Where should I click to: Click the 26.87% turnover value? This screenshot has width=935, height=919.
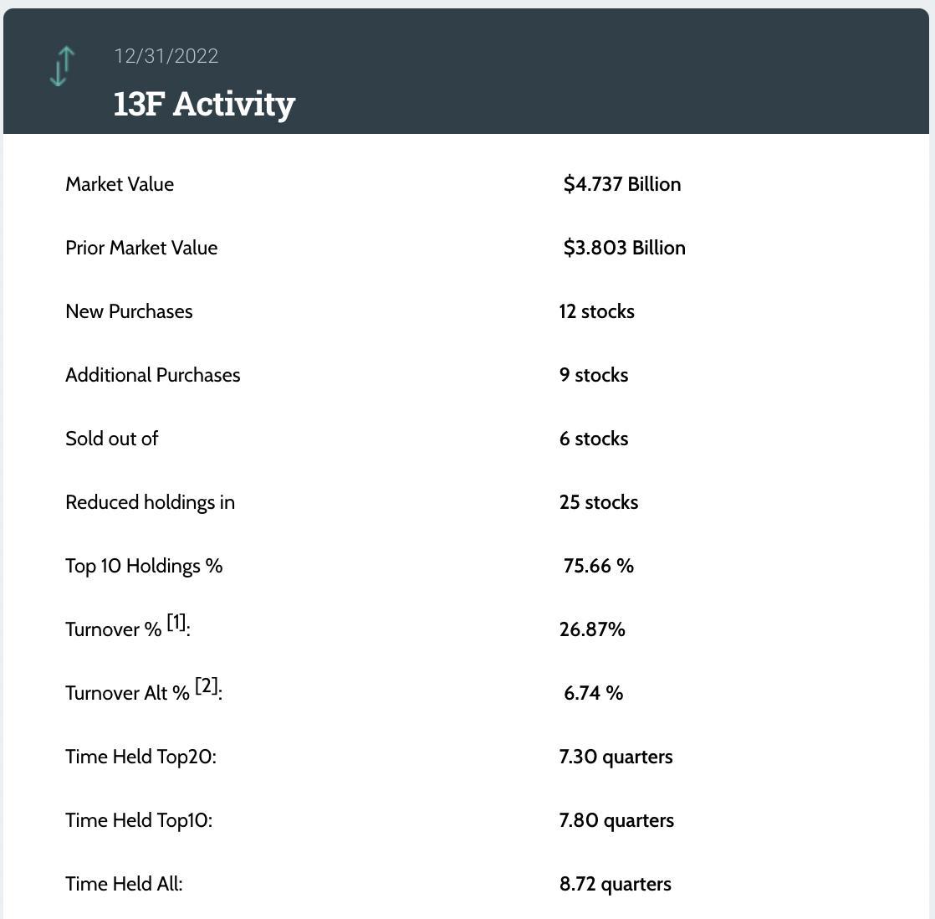(592, 629)
